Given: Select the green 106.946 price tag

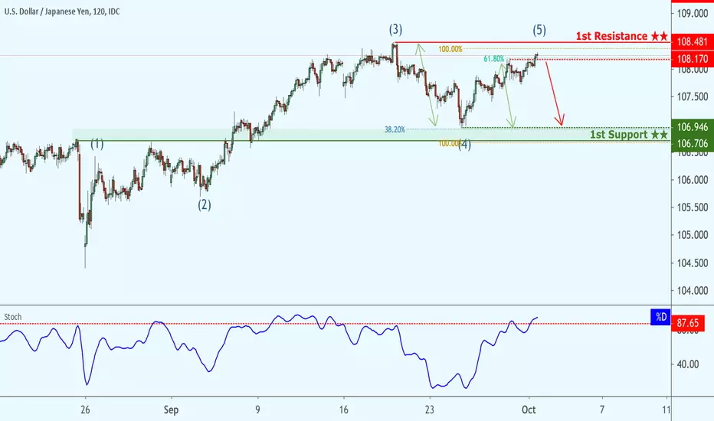Looking at the screenshot, I should [692, 127].
